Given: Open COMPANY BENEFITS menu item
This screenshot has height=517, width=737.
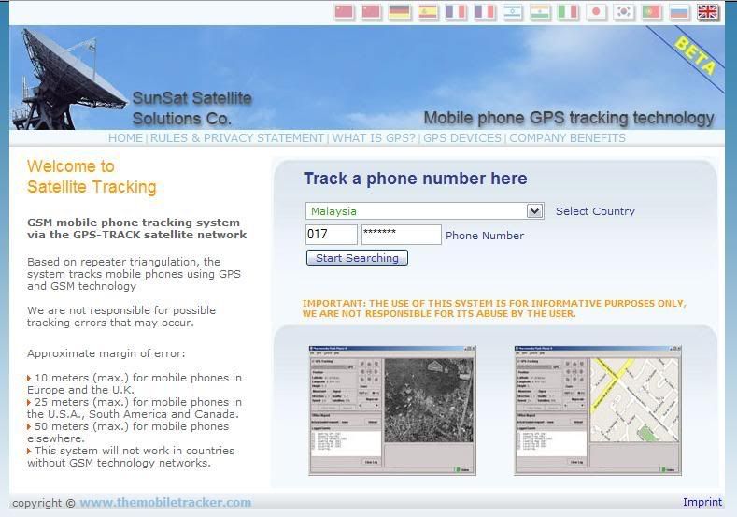Looking at the screenshot, I should click(x=567, y=137).
